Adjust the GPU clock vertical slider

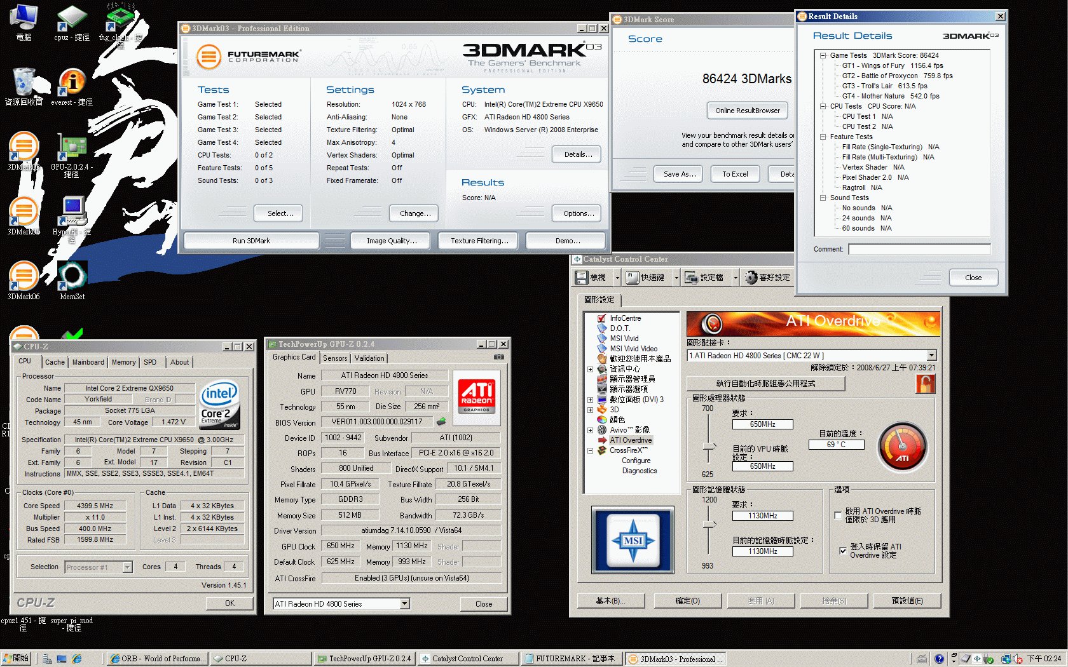coord(709,446)
